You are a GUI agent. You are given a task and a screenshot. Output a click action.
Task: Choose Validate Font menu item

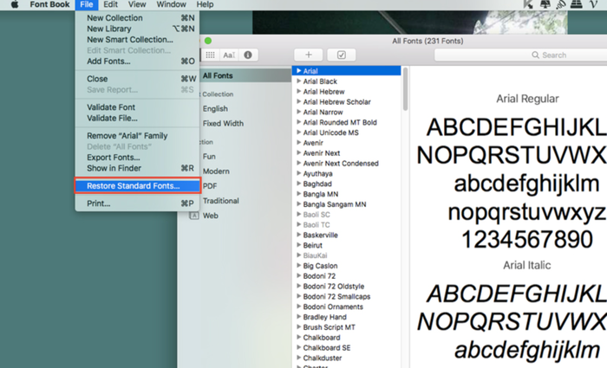point(138,107)
